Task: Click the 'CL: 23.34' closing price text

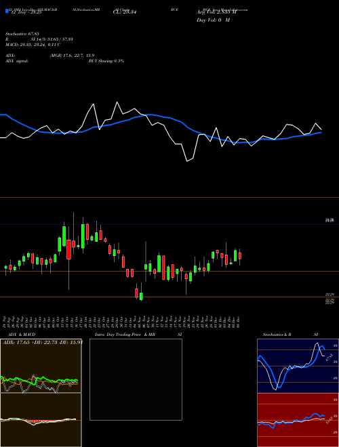Action: 124,12
